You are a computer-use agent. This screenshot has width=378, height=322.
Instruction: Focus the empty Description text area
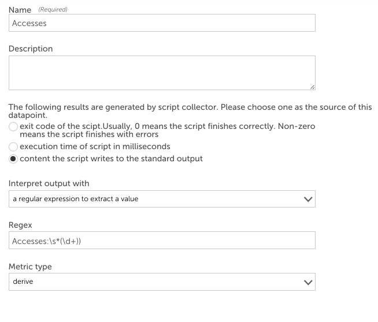pyautogui.click(x=162, y=73)
